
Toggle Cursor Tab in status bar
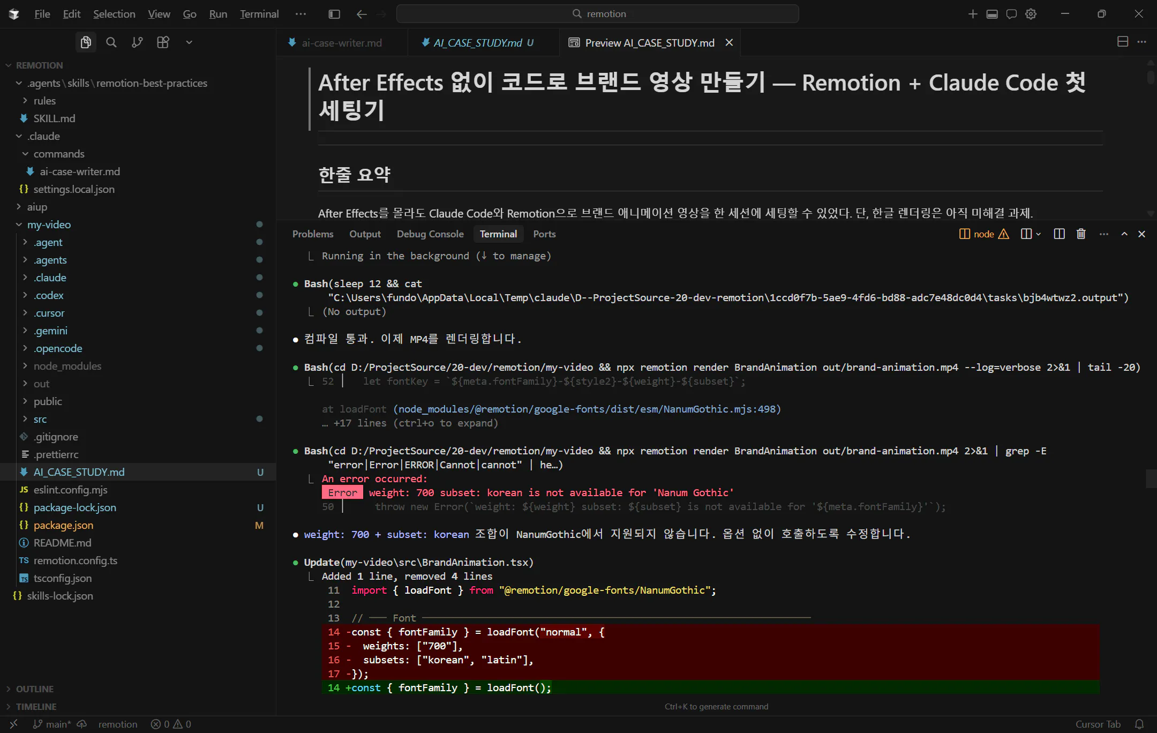(x=1098, y=724)
